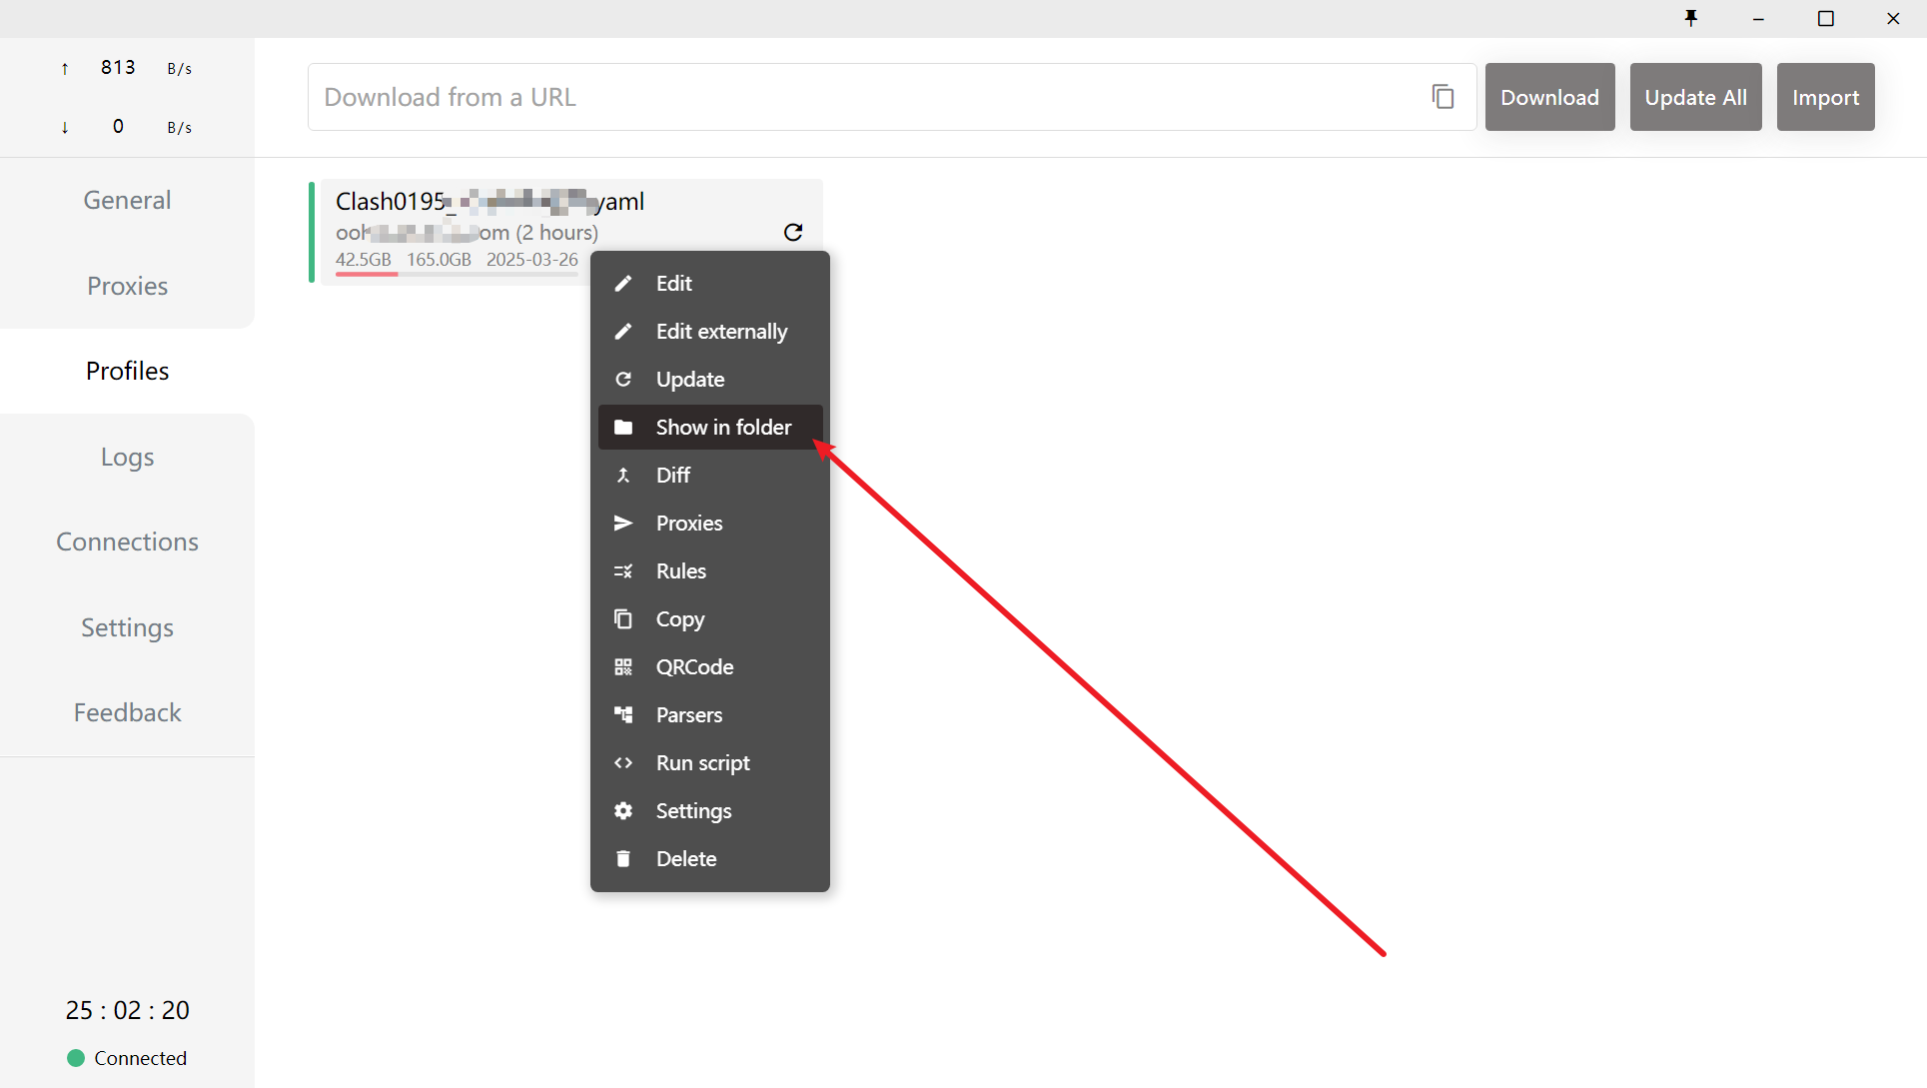Click the clipboard paste icon in URL field
Image resolution: width=1927 pixels, height=1088 pixels.
tap(1443, 97)
